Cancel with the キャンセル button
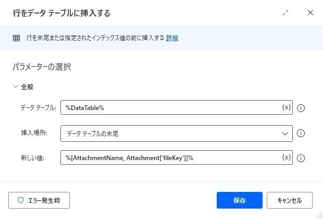 point(290,200)
